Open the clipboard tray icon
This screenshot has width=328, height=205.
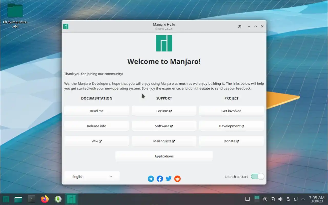pos(273,199)
